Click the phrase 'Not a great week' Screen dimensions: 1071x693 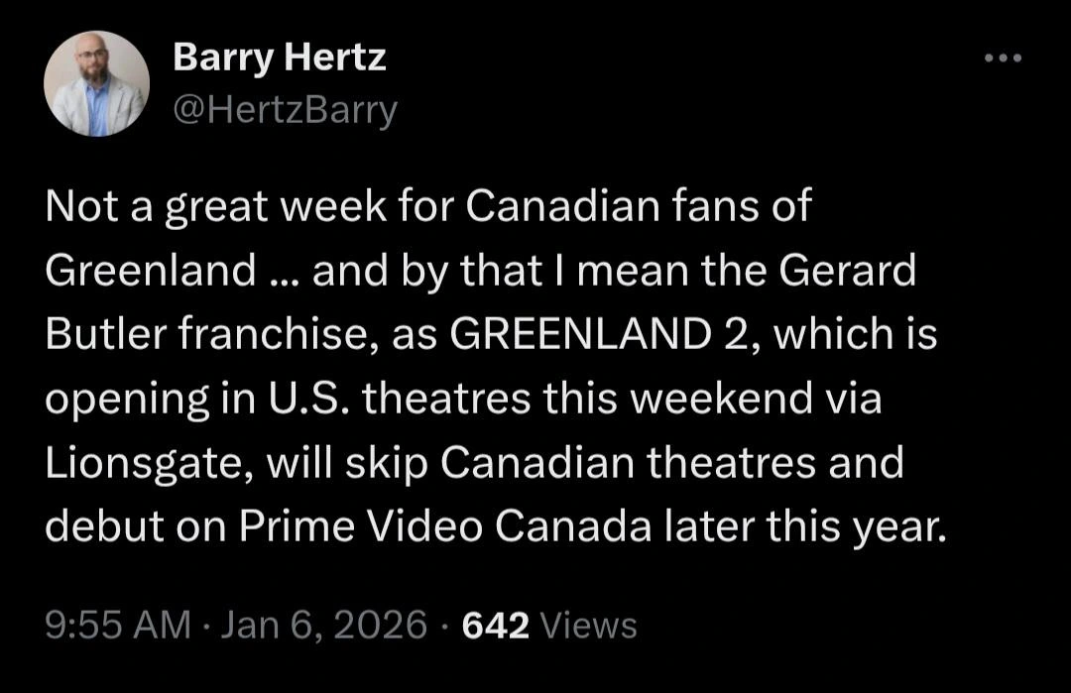tap(187, 206)
